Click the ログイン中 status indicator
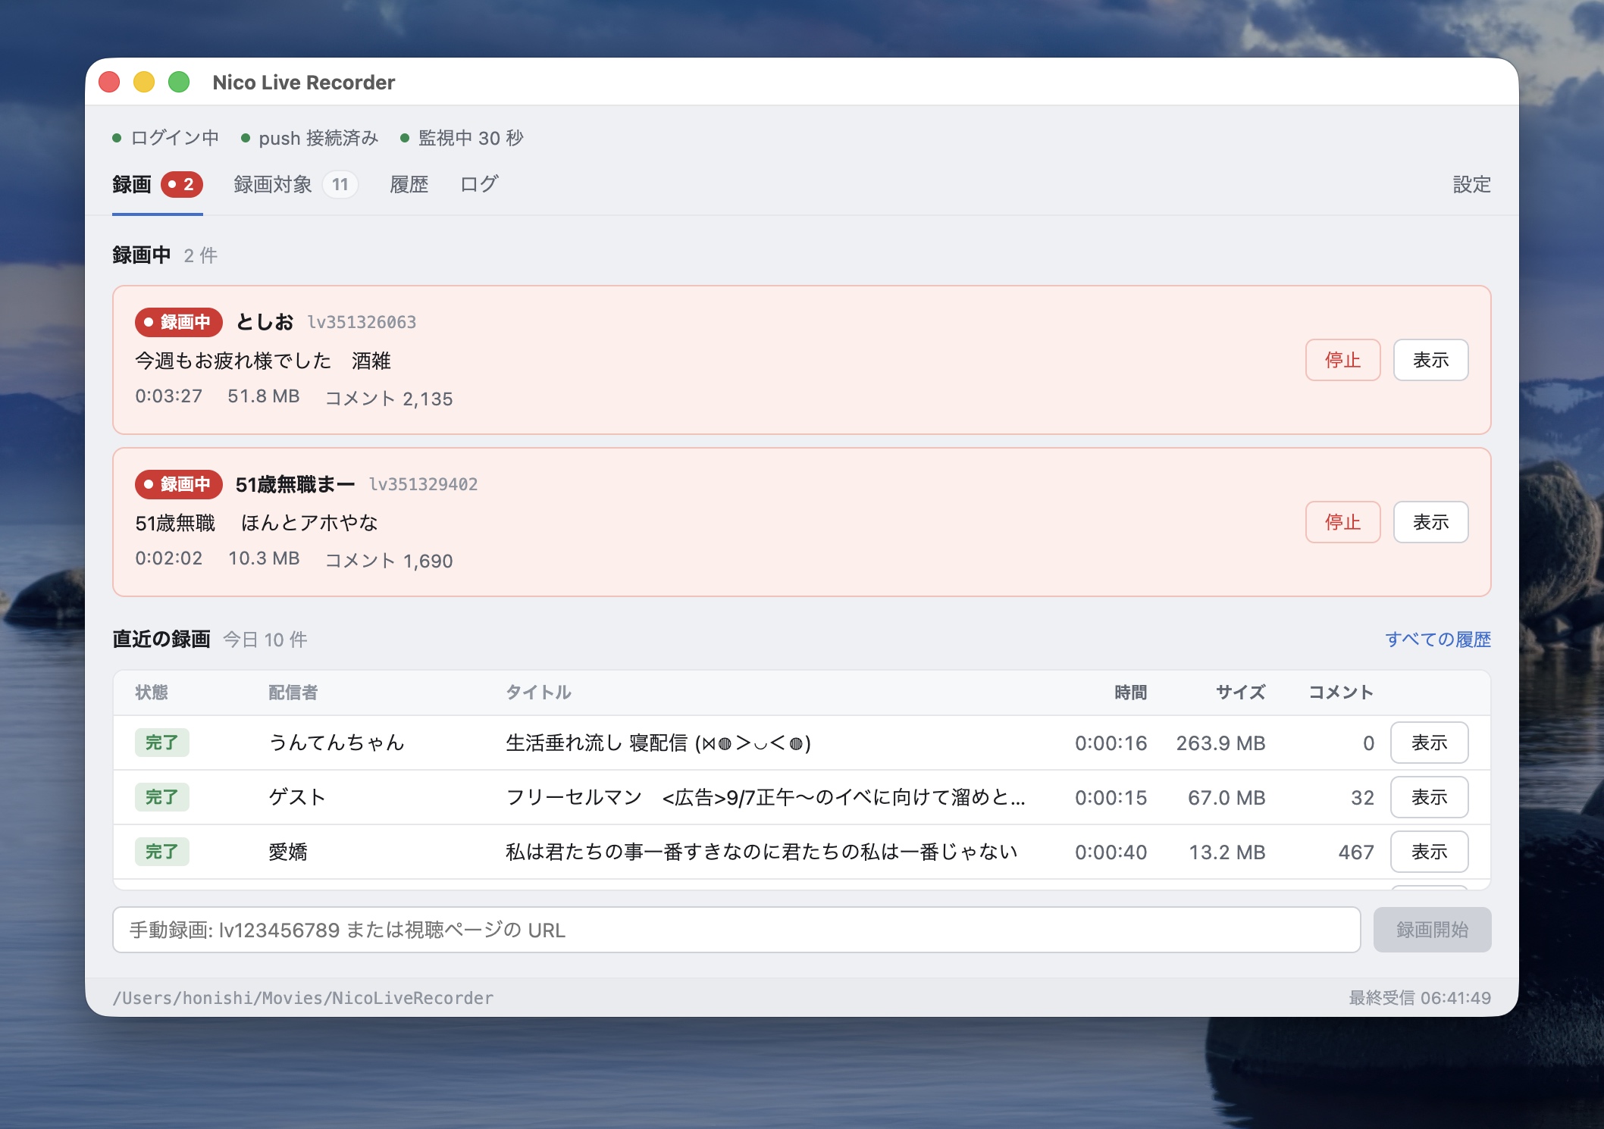The width and height of the screenshot is (1604, 1129). 166,138
